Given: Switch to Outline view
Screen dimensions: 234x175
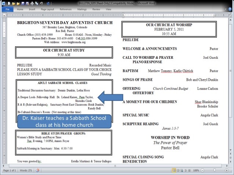Looking at the screenshot, I should tap(186, 170).
